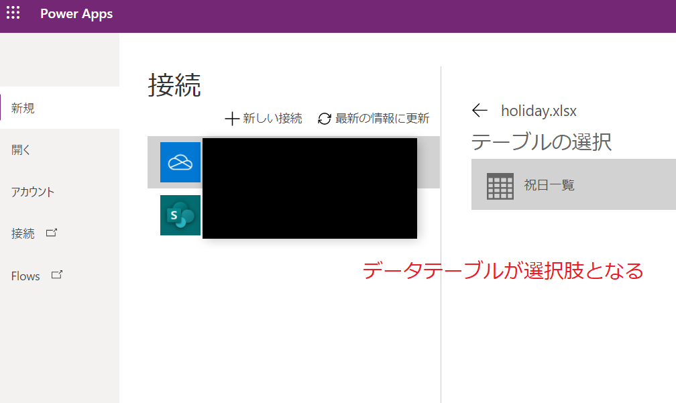Click the refresh icon for 最新の情報に更新

point(325,119)
